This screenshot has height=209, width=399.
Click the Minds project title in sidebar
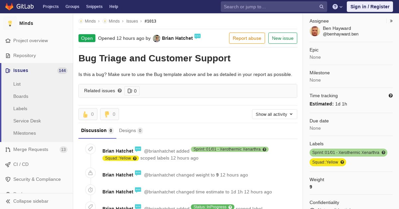pyautogui.click(x=26, y=23)
